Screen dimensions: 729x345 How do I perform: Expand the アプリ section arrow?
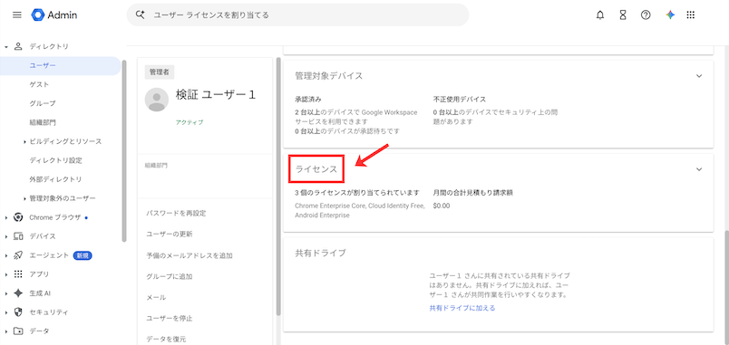point(6,274)
